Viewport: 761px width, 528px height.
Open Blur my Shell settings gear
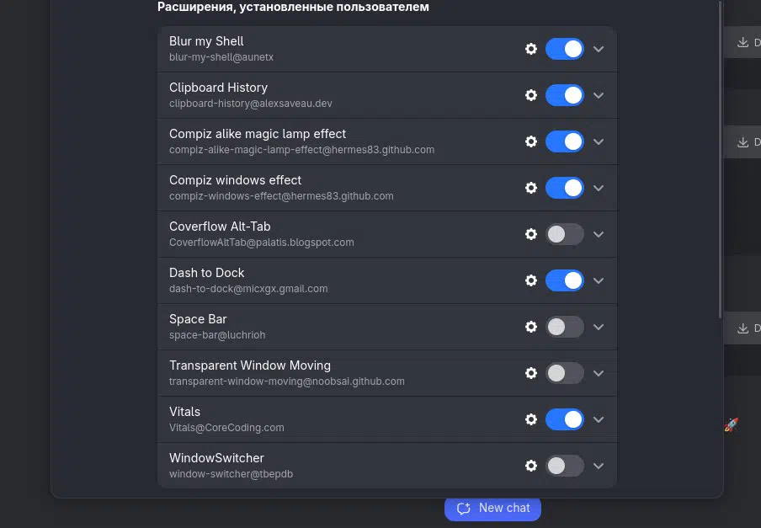(x=531, y=49)
